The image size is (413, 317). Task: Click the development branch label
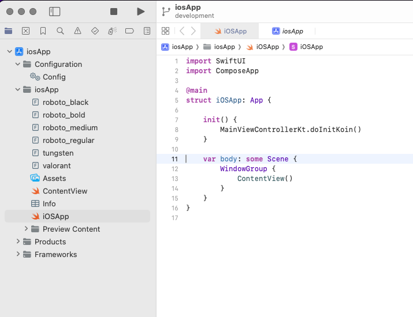[195, 16]
